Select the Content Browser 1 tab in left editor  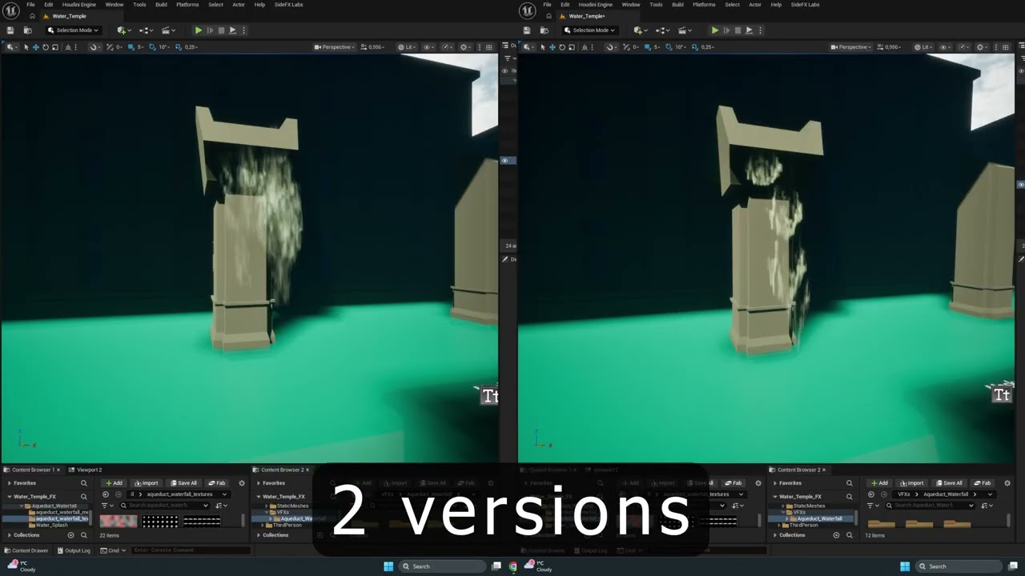33,470
